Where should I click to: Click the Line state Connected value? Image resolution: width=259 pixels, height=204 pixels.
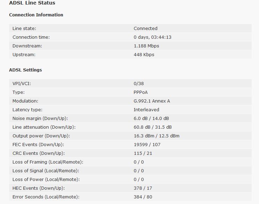[x=146, y=28]
